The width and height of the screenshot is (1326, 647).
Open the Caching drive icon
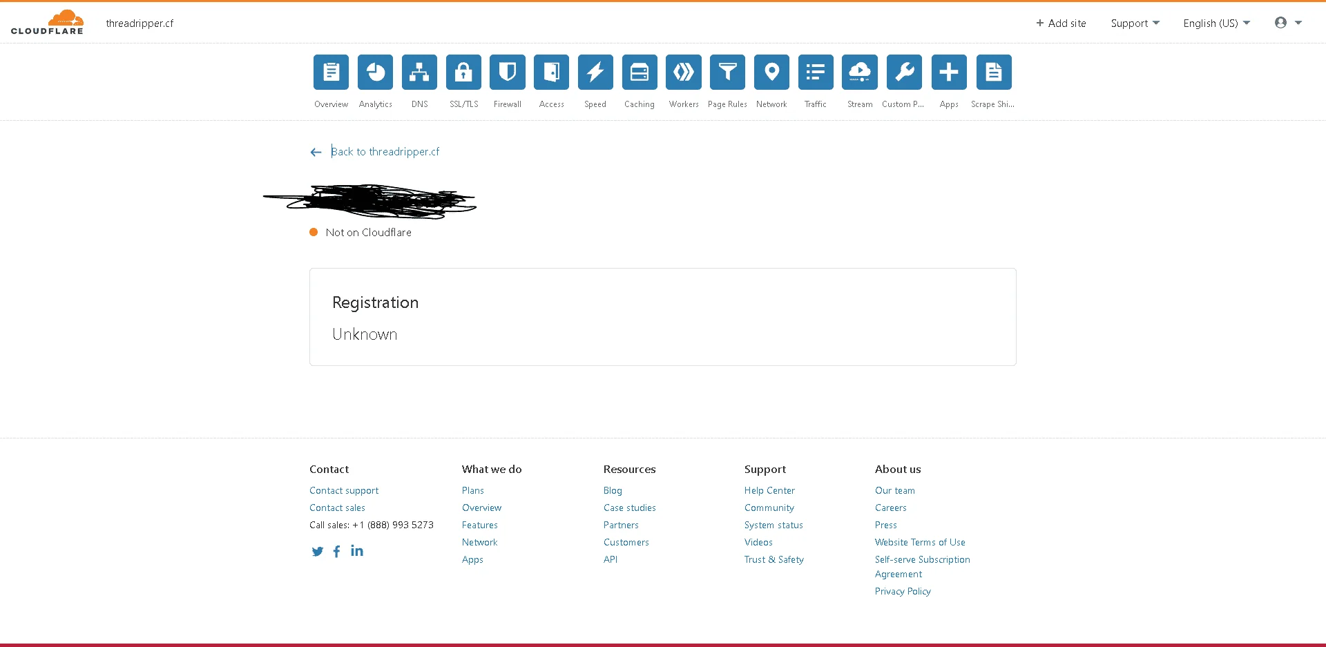tap(640, 72)
